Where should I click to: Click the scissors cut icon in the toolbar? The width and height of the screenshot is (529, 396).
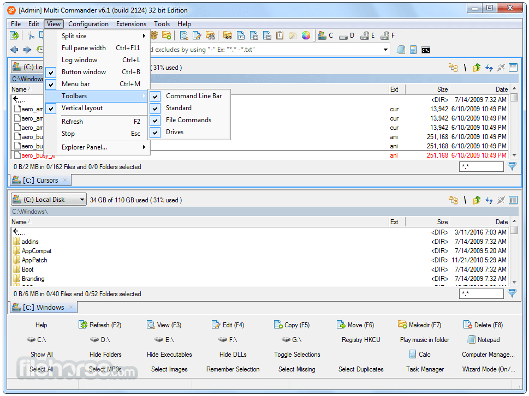pos(31,35)
